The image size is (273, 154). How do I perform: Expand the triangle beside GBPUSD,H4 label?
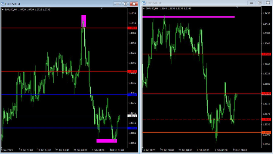[144, 9]
